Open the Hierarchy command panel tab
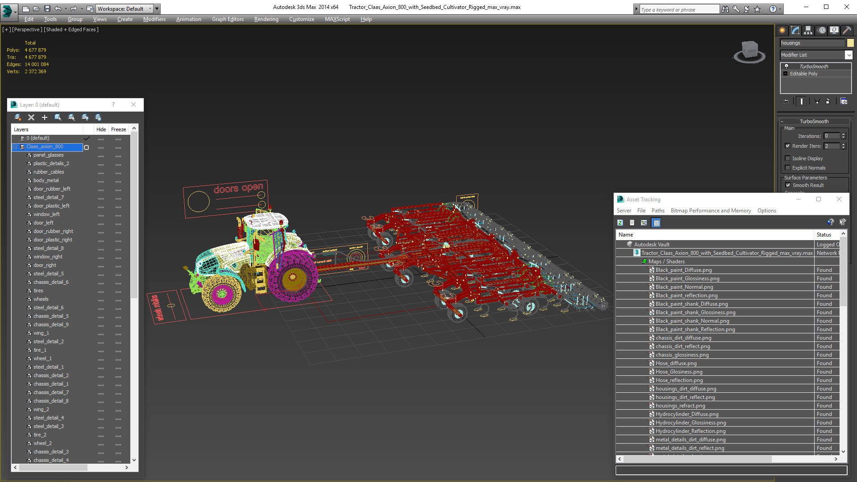Image resolution: width=857 pixels, height=482 pixels. click(808, 30)
